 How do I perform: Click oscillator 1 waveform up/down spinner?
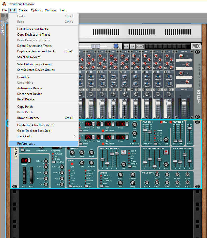pos(93,124)
